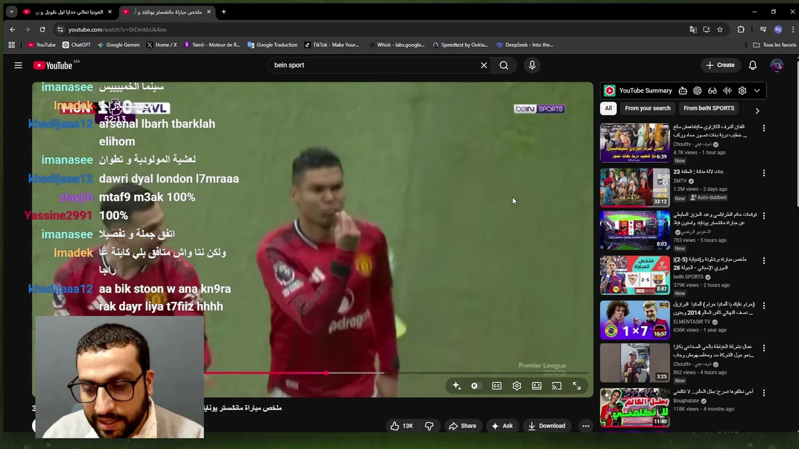Clear the 'bein sport' search text

[x=484, y=65]
